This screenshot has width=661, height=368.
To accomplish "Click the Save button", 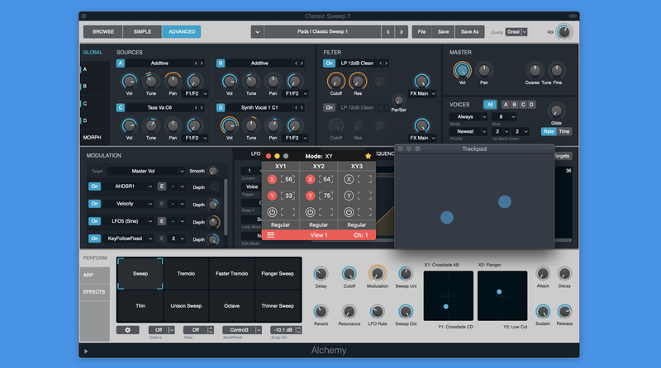I will pos(443,31).
